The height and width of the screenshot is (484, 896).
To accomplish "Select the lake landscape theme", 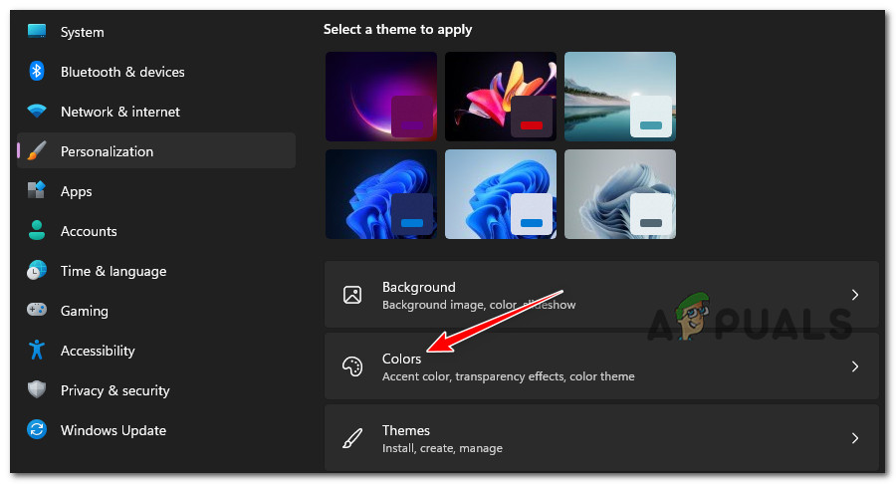I will (x=620, y=97).
